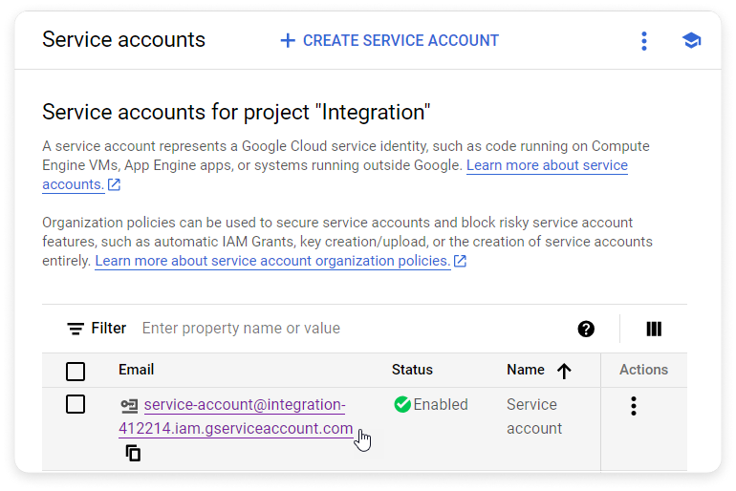Screen dimensions: 736x491
Task: Sort the table by the Status column header
Action: click(x=412, y=370)
